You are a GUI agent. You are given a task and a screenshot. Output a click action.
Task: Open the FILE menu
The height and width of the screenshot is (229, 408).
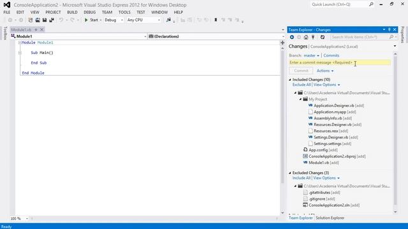click(7, 12)
